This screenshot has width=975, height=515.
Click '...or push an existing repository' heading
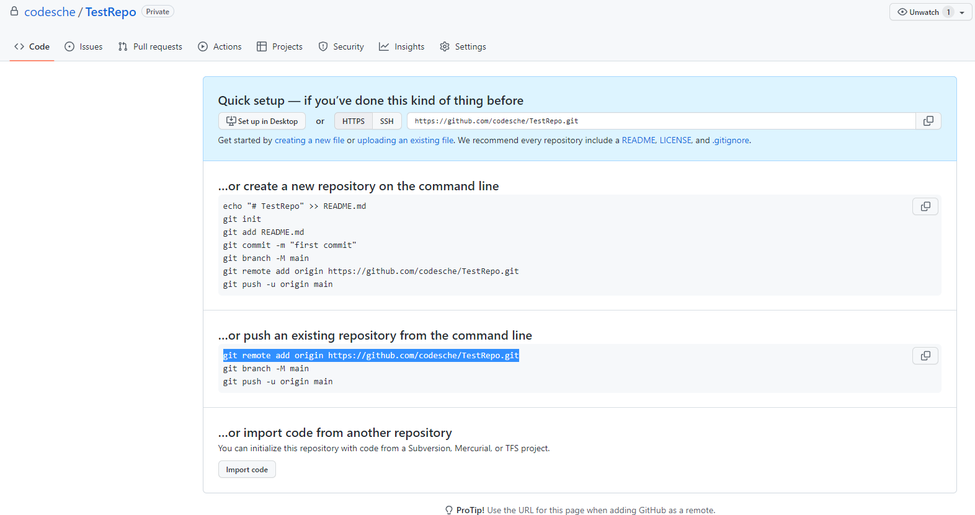[x=375, y=335]
